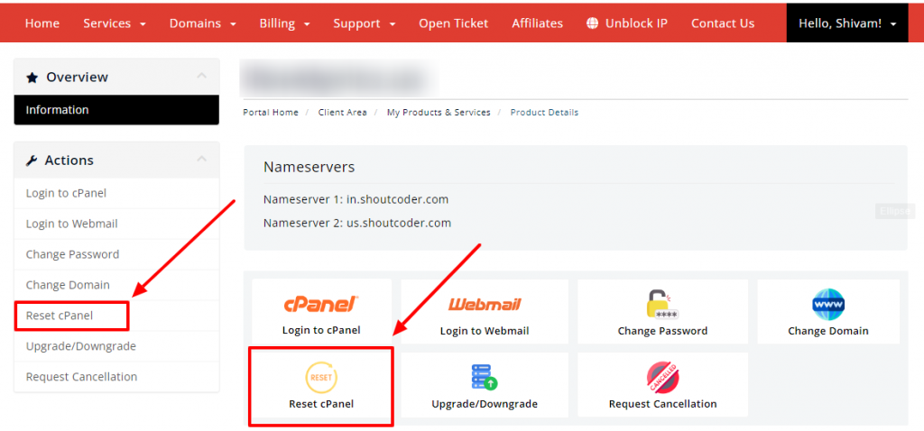Collapse the Overview panel chevron
The width and height of the screenshot is (924, 431).
pyautogui.click(x=201, y=76)
